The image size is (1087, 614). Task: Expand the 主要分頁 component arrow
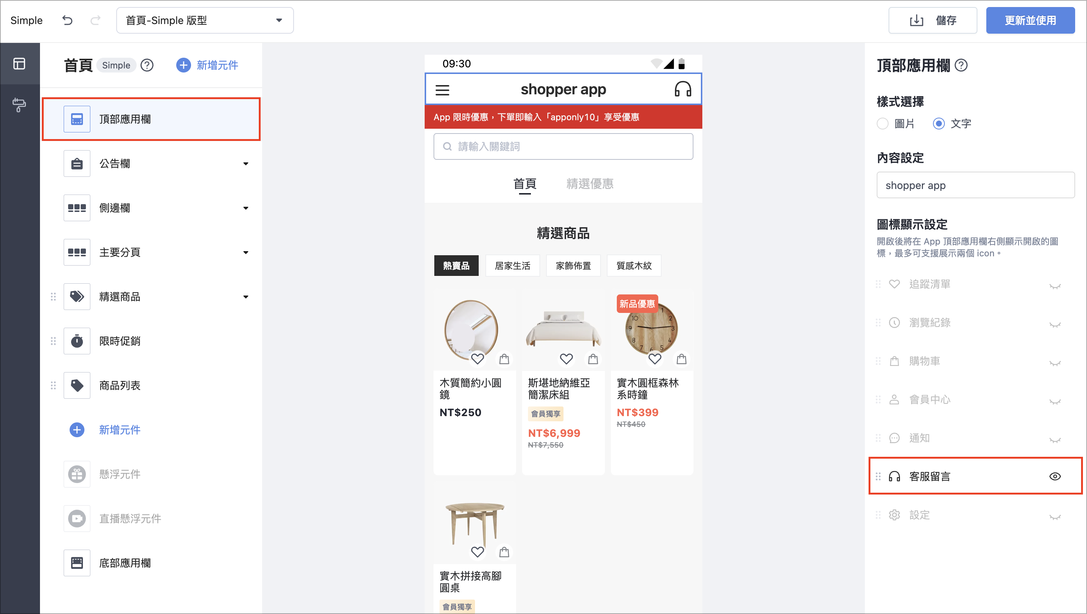coord(246,252)
